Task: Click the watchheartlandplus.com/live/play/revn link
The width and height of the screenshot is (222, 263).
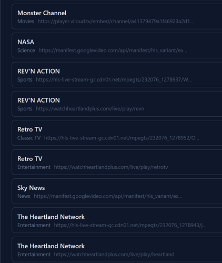Action: click(x=90, y=109)
